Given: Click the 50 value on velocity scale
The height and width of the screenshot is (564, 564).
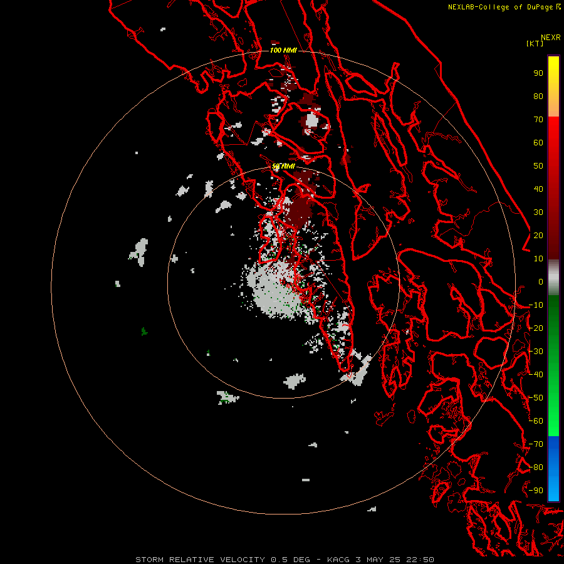Looking at the screenshot, I should point(538,166).
